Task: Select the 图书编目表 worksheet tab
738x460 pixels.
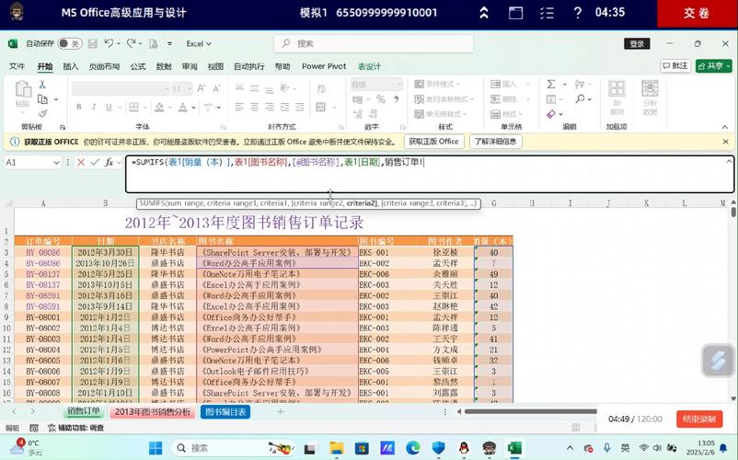Action: (x=225, y=411)
